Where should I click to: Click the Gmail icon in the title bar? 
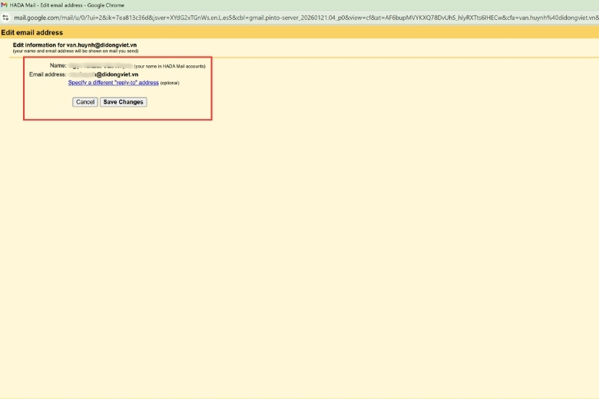[5, 5]
